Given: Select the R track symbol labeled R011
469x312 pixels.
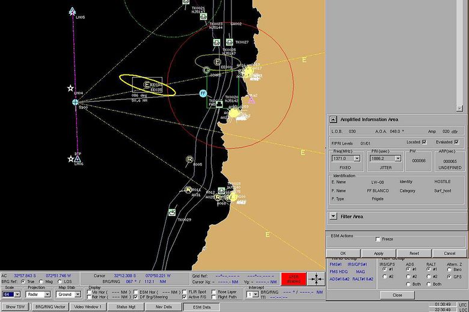Looking at the screenshot, I should [x=188, y=189].
